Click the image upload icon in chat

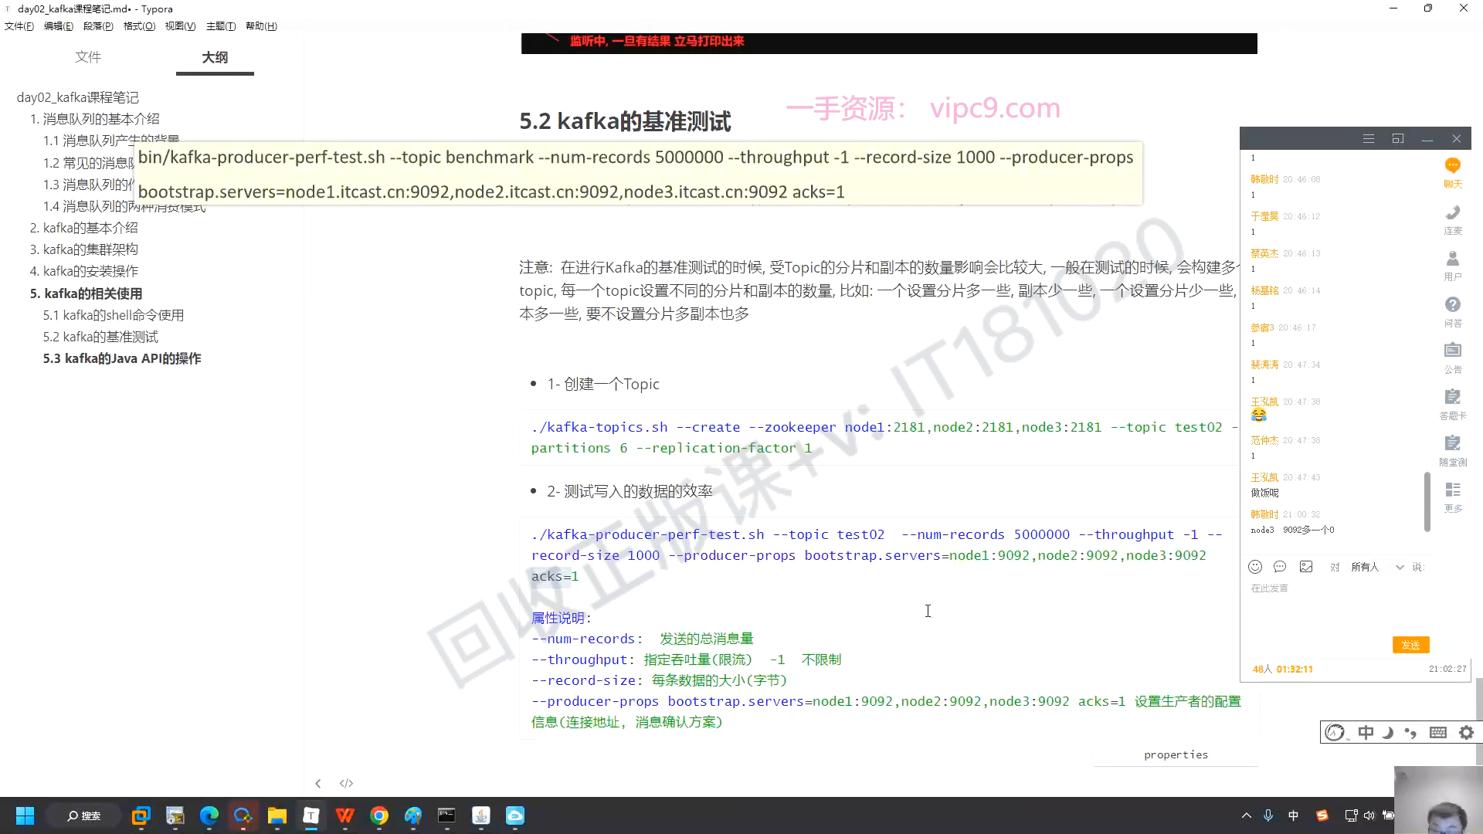(x=1306, y=567)
